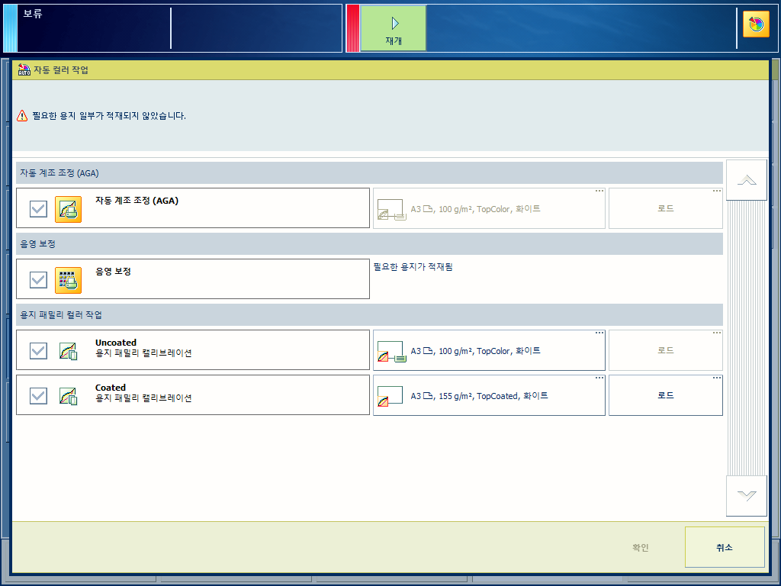Click the Coated media tray icon
This screenshot has width=781, height=586.
pyautogui.click(x=390, y=396)
